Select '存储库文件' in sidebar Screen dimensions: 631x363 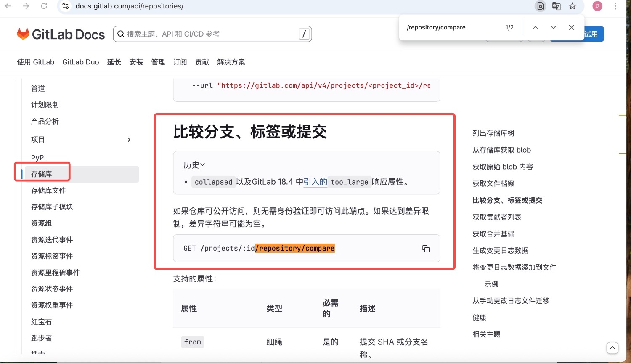pos(48,191)
